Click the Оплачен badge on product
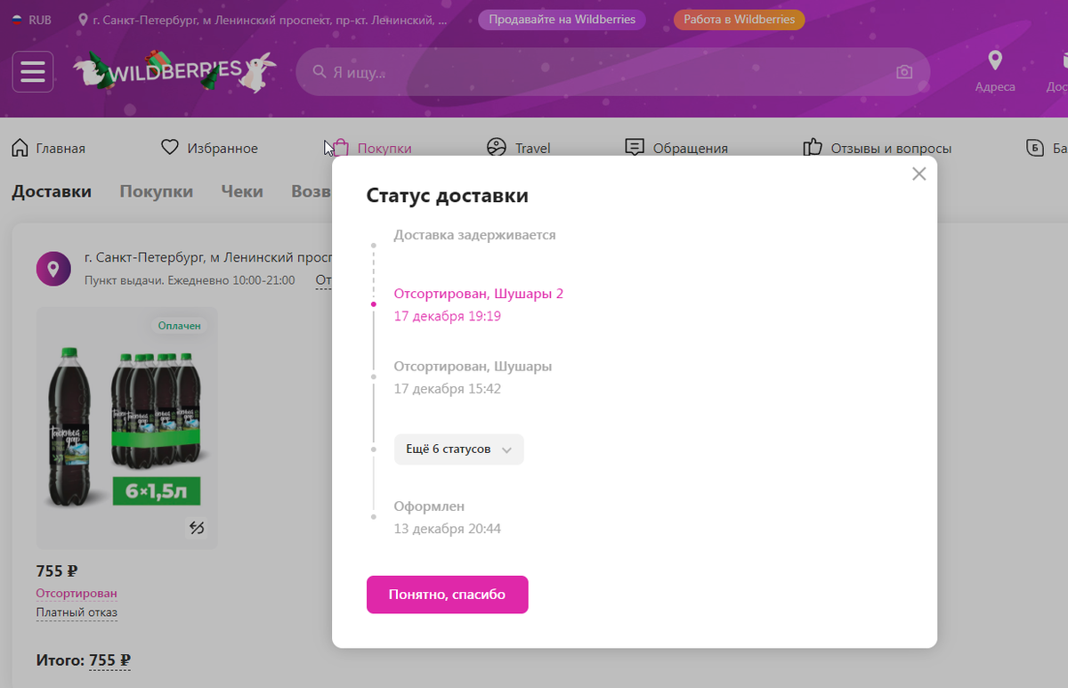1068x688 pixels. pos(179,326)
